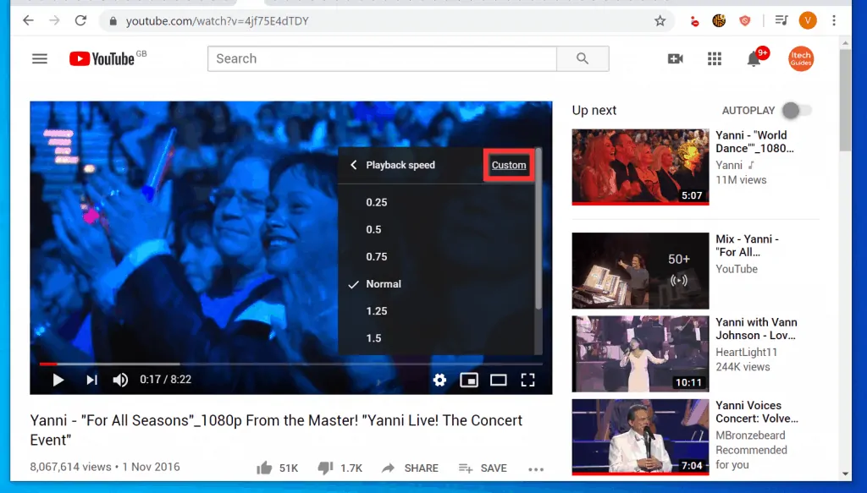Go back using the browser back arrow
This screenshot has height=493, width=867.
[28, 21]
